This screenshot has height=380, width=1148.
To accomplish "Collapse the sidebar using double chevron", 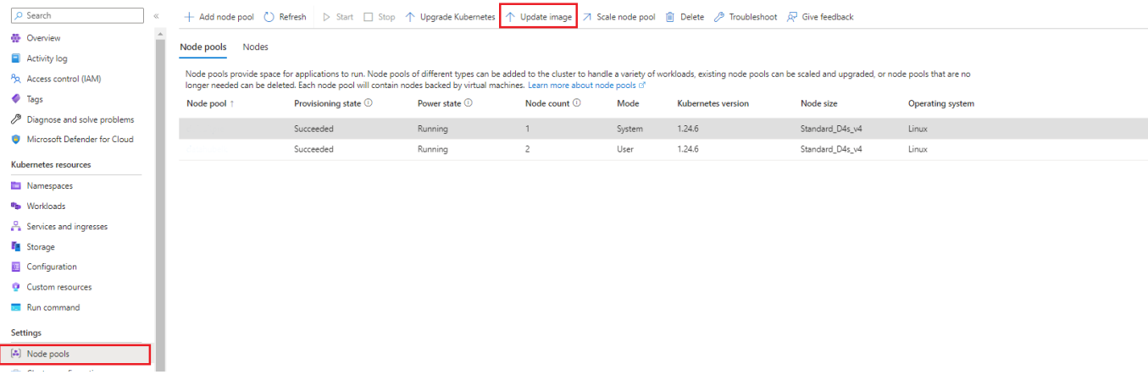I will 156,16.
